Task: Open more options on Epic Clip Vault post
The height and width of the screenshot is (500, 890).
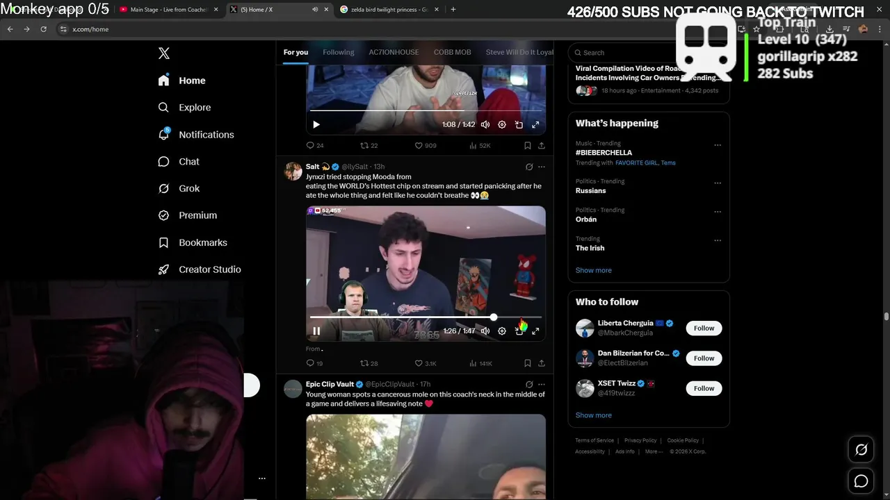Action: tap(542, 384)
